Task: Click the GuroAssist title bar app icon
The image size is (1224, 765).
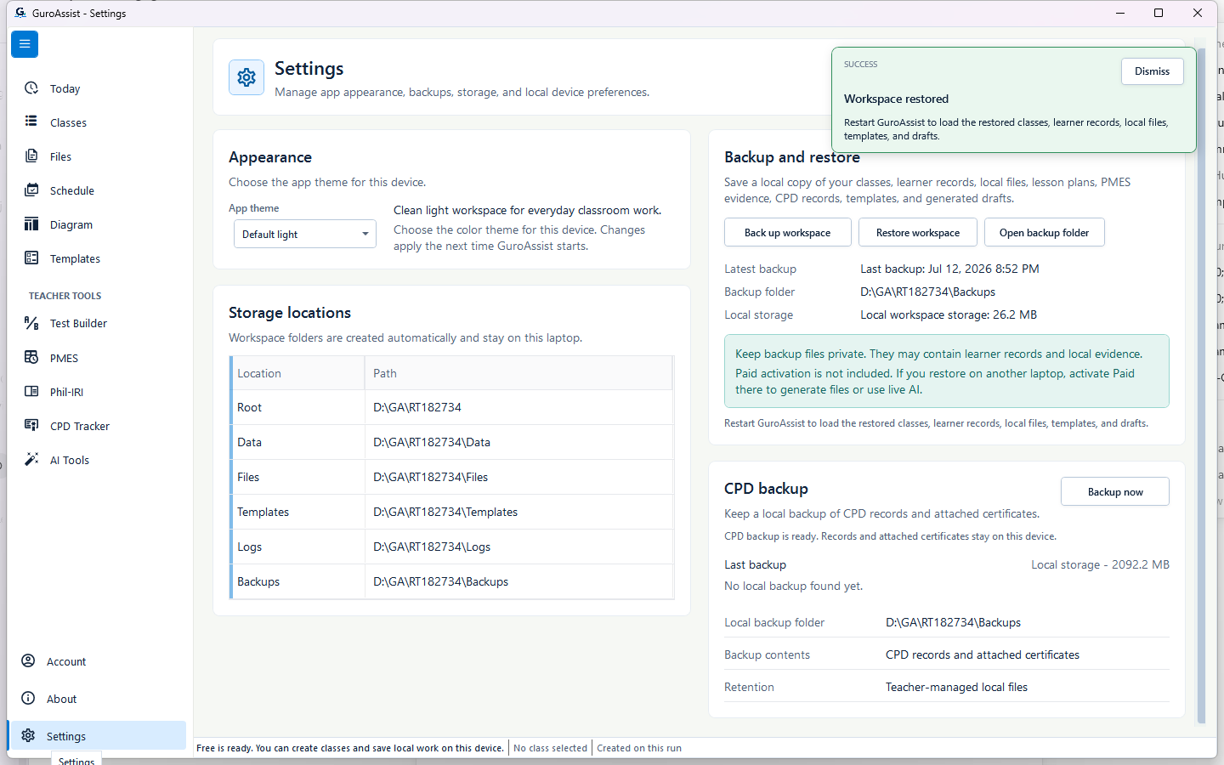Action: [20, 13]
